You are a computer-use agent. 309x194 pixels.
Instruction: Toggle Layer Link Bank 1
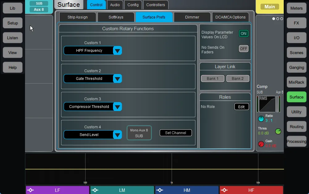[x=213, y=79]
